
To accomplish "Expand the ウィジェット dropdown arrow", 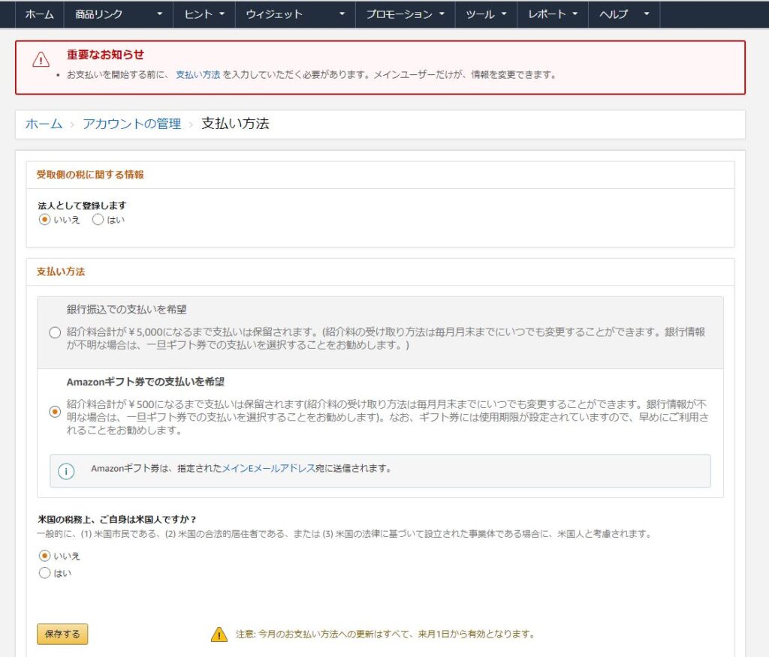I will click(x=342, y=13).
